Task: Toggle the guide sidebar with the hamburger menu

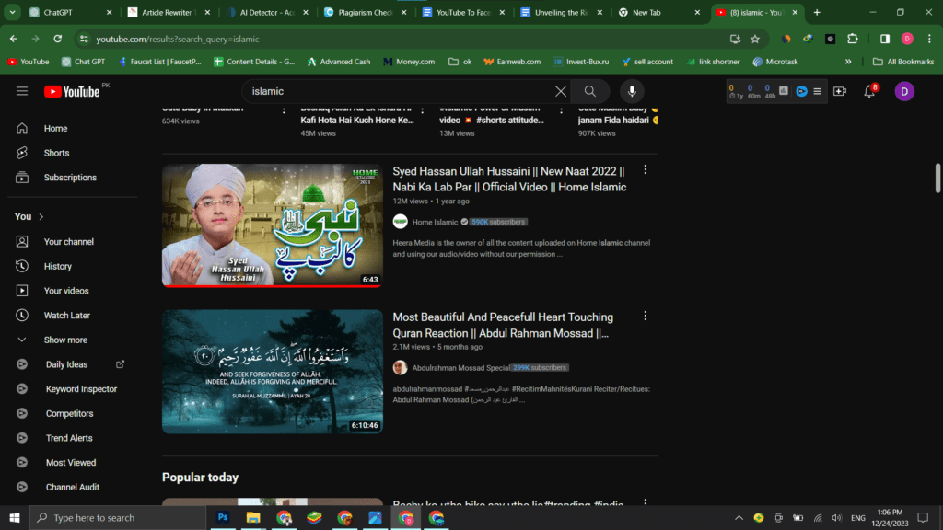Action: 22,91
